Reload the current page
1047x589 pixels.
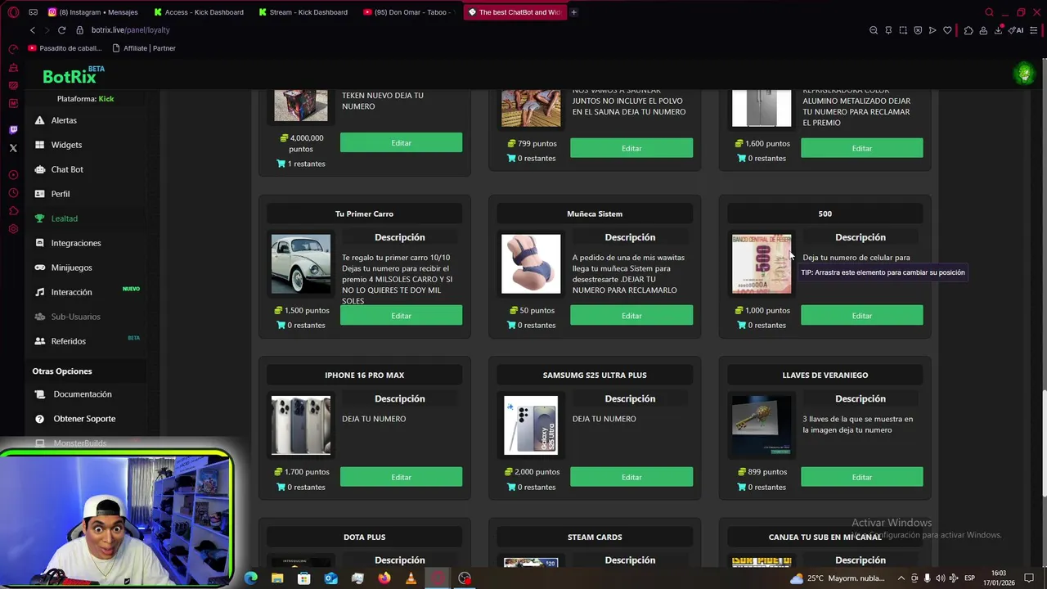point(61,30)
